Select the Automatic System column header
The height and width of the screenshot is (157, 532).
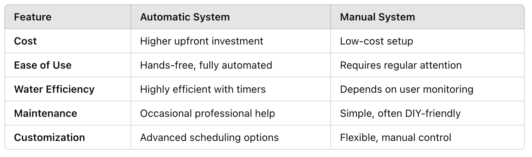pyautogui.click(x=185, y=17)
